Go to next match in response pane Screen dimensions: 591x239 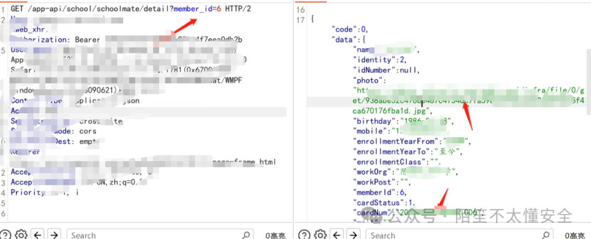pos(353,235)
